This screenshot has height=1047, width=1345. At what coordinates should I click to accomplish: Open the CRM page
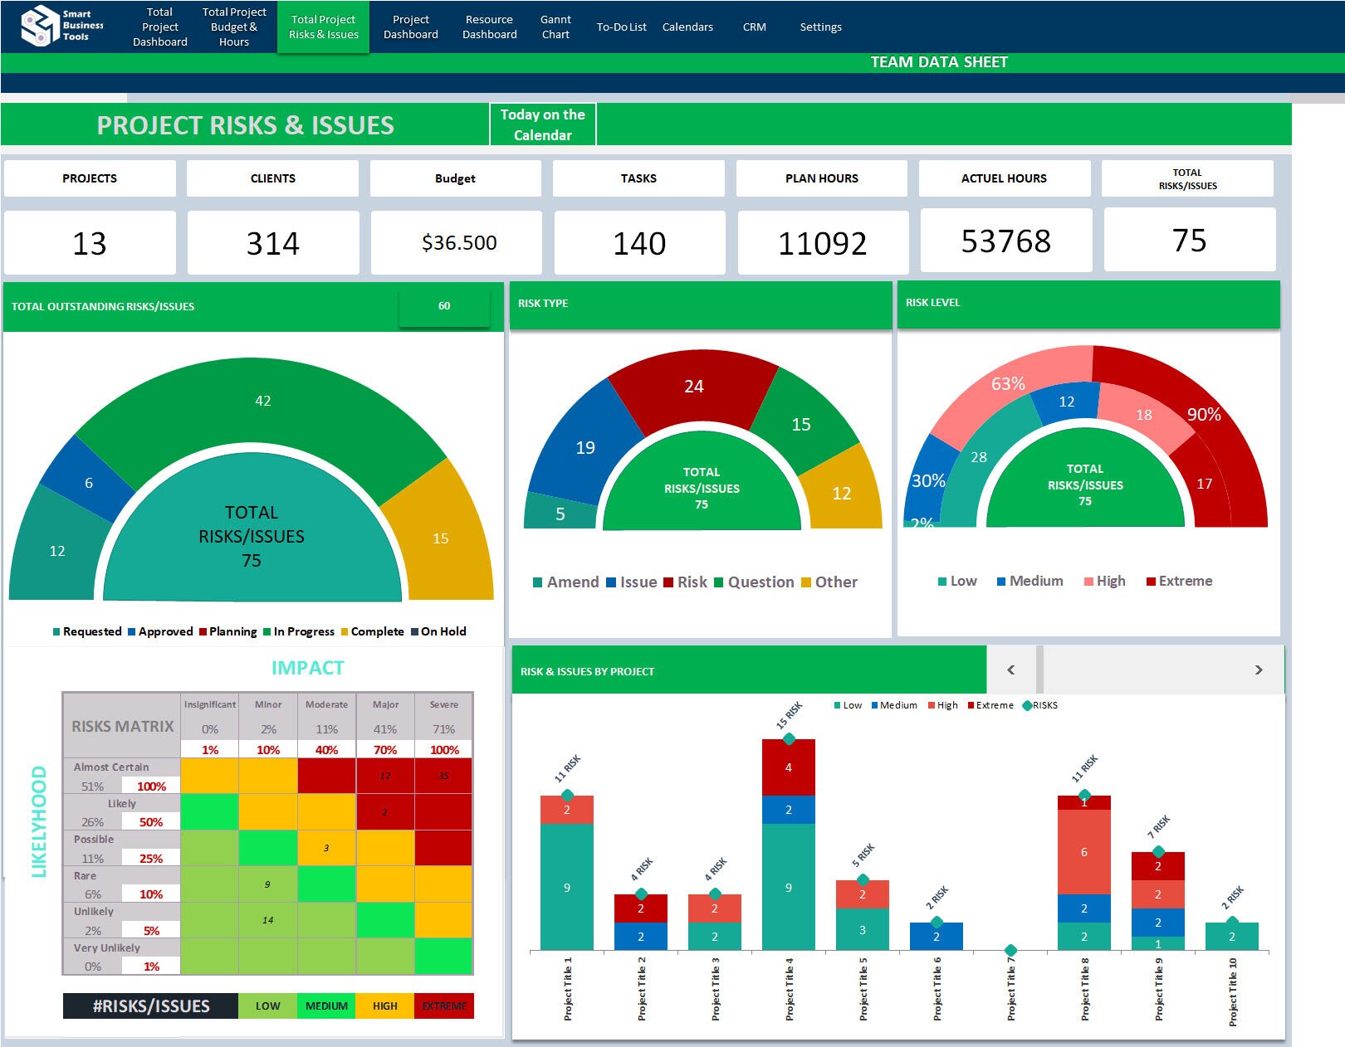pyautogui.click(x=755, y=27)
